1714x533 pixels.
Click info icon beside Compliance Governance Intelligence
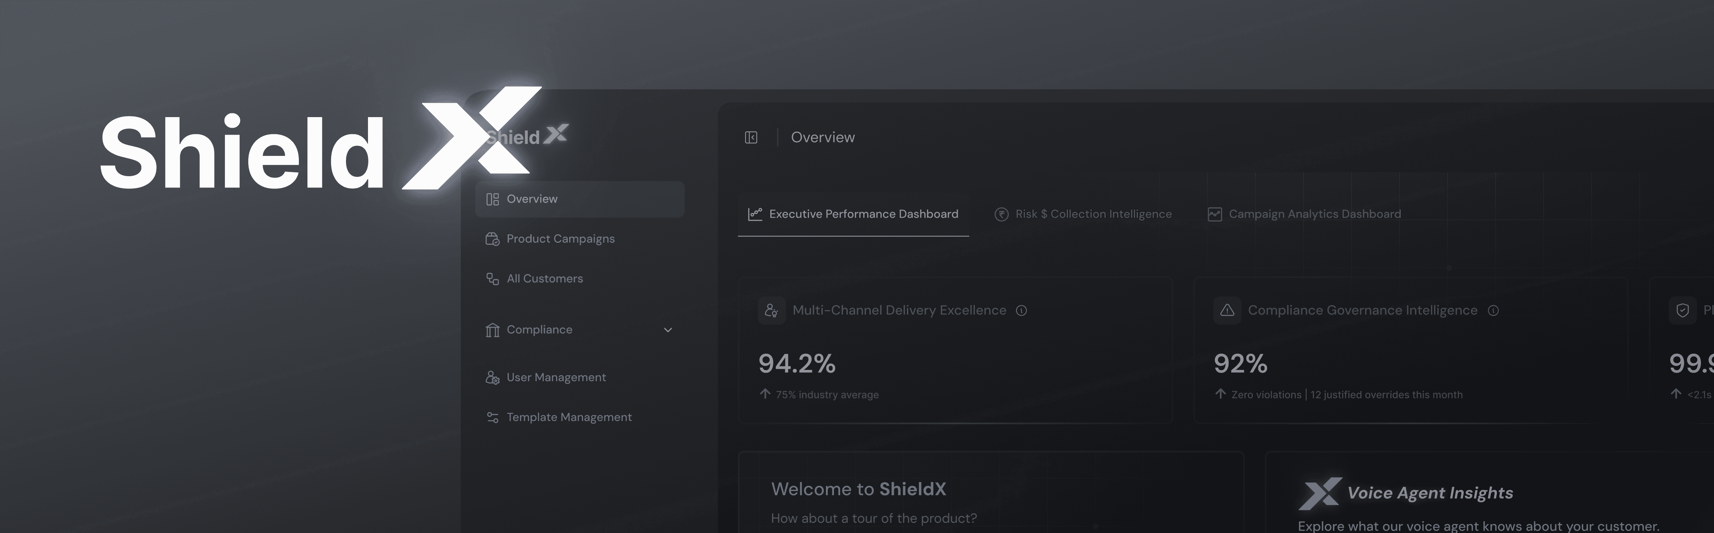[1493, 310]
